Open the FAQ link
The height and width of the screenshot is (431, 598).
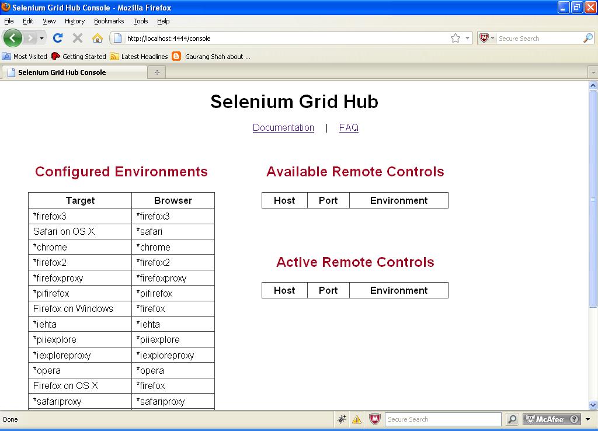tap(349, 127)
